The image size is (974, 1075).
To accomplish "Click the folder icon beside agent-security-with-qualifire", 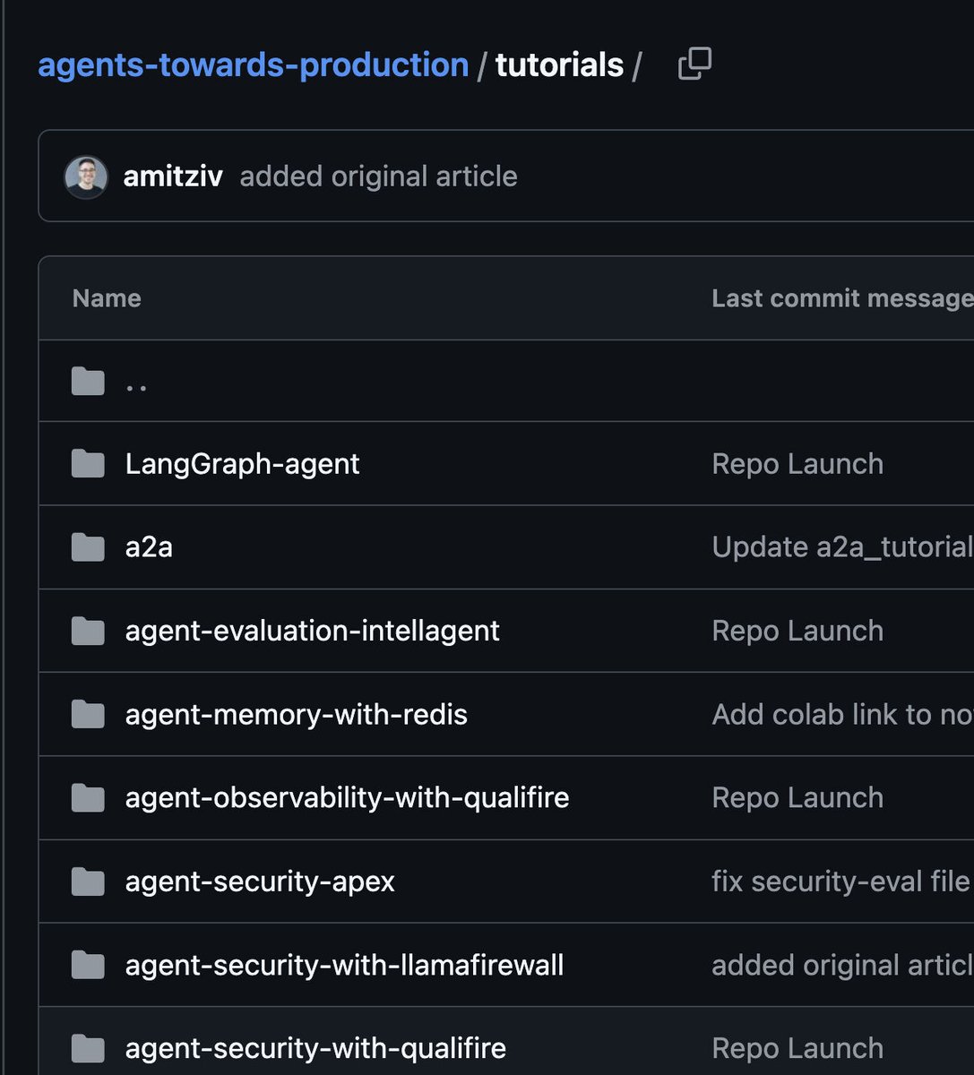I will tap(88, 1048).
